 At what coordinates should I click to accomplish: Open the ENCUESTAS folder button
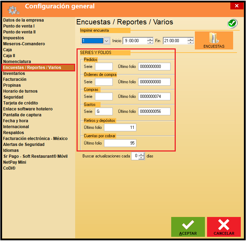pyautogui.click(x=214, y=40)
